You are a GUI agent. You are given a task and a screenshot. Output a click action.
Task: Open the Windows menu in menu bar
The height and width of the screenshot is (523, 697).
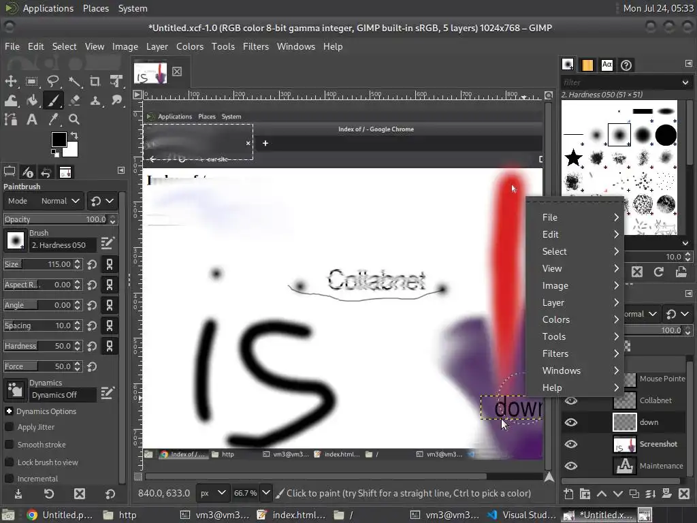[295, 47]
